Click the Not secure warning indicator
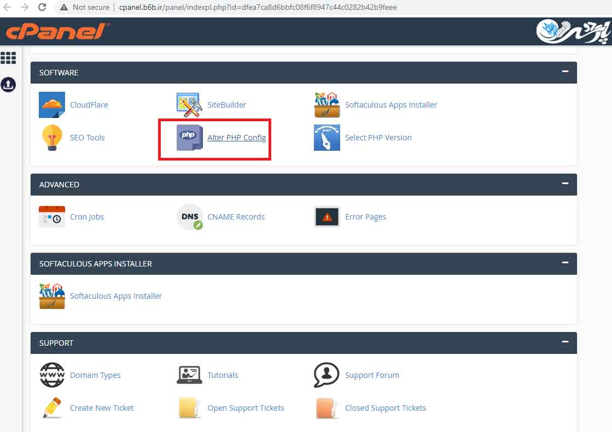 pyautogui.click(x=85, y=7)
